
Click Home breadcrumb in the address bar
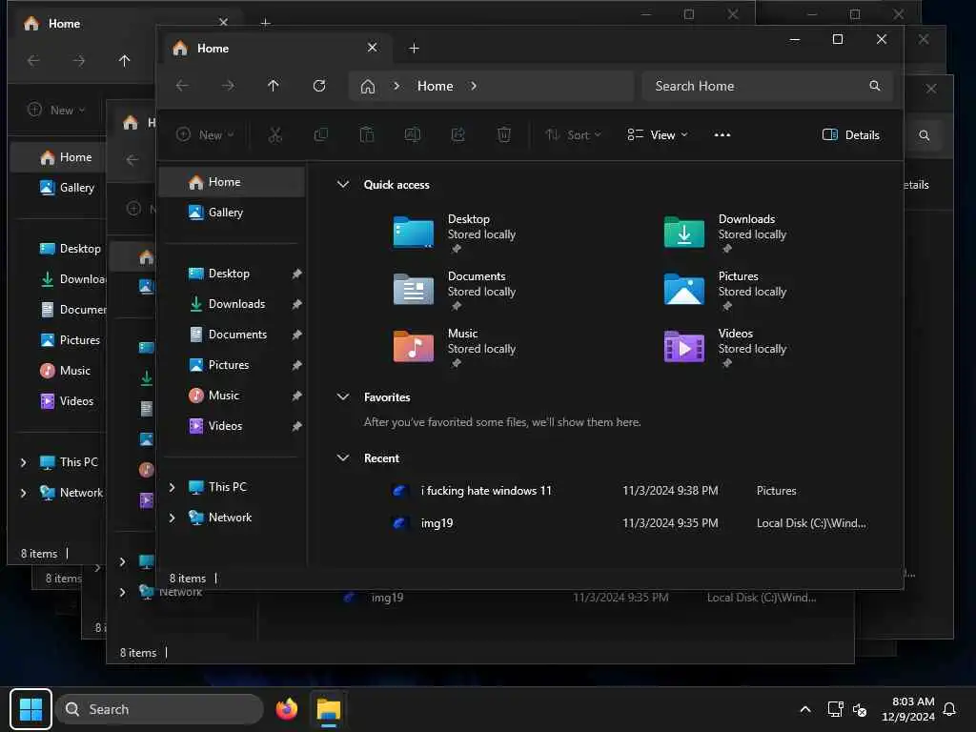[435, 86]
